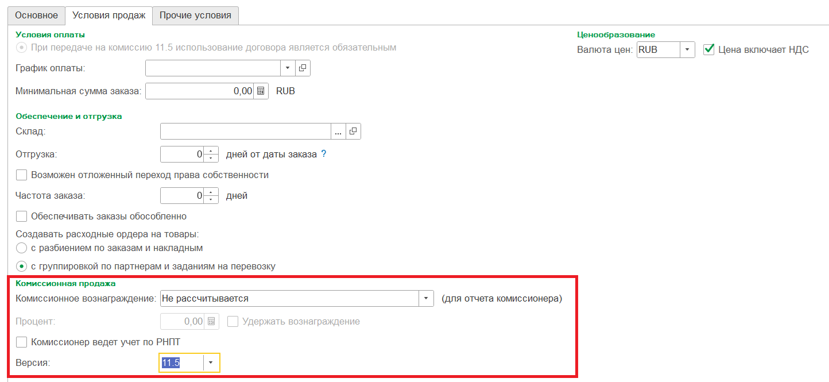Open the Прочие условия tab
This screenshot has width=829, height=382.
click(x=195, y=16)
